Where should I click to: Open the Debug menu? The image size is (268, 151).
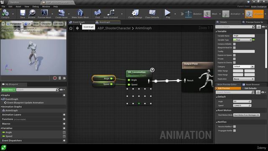coord(35,7)
